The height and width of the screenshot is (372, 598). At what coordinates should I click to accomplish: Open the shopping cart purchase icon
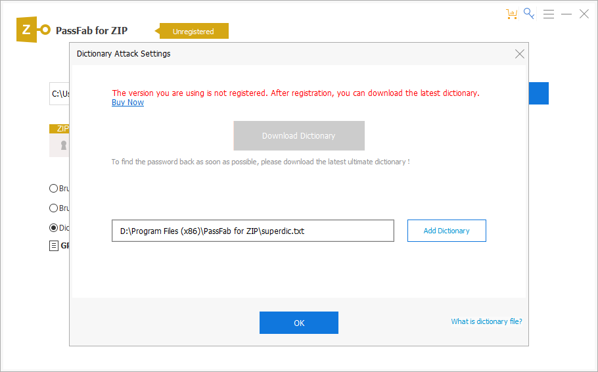(x=511, y=14)
